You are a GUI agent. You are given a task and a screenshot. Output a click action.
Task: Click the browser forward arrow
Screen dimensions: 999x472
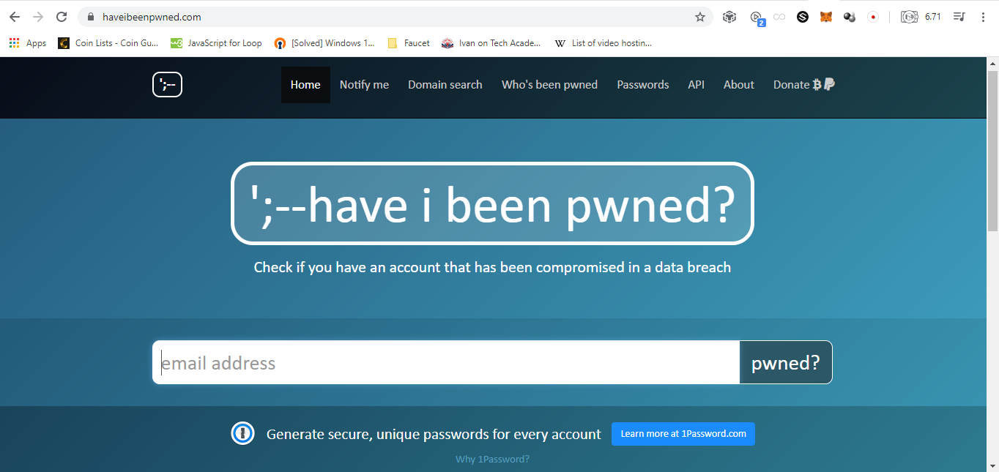[x=38, y=17]
